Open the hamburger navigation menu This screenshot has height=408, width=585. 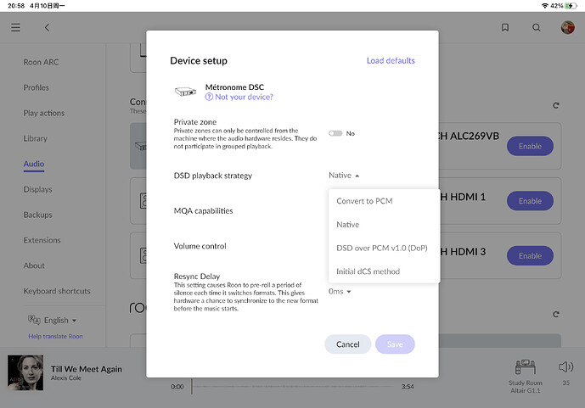15,28
